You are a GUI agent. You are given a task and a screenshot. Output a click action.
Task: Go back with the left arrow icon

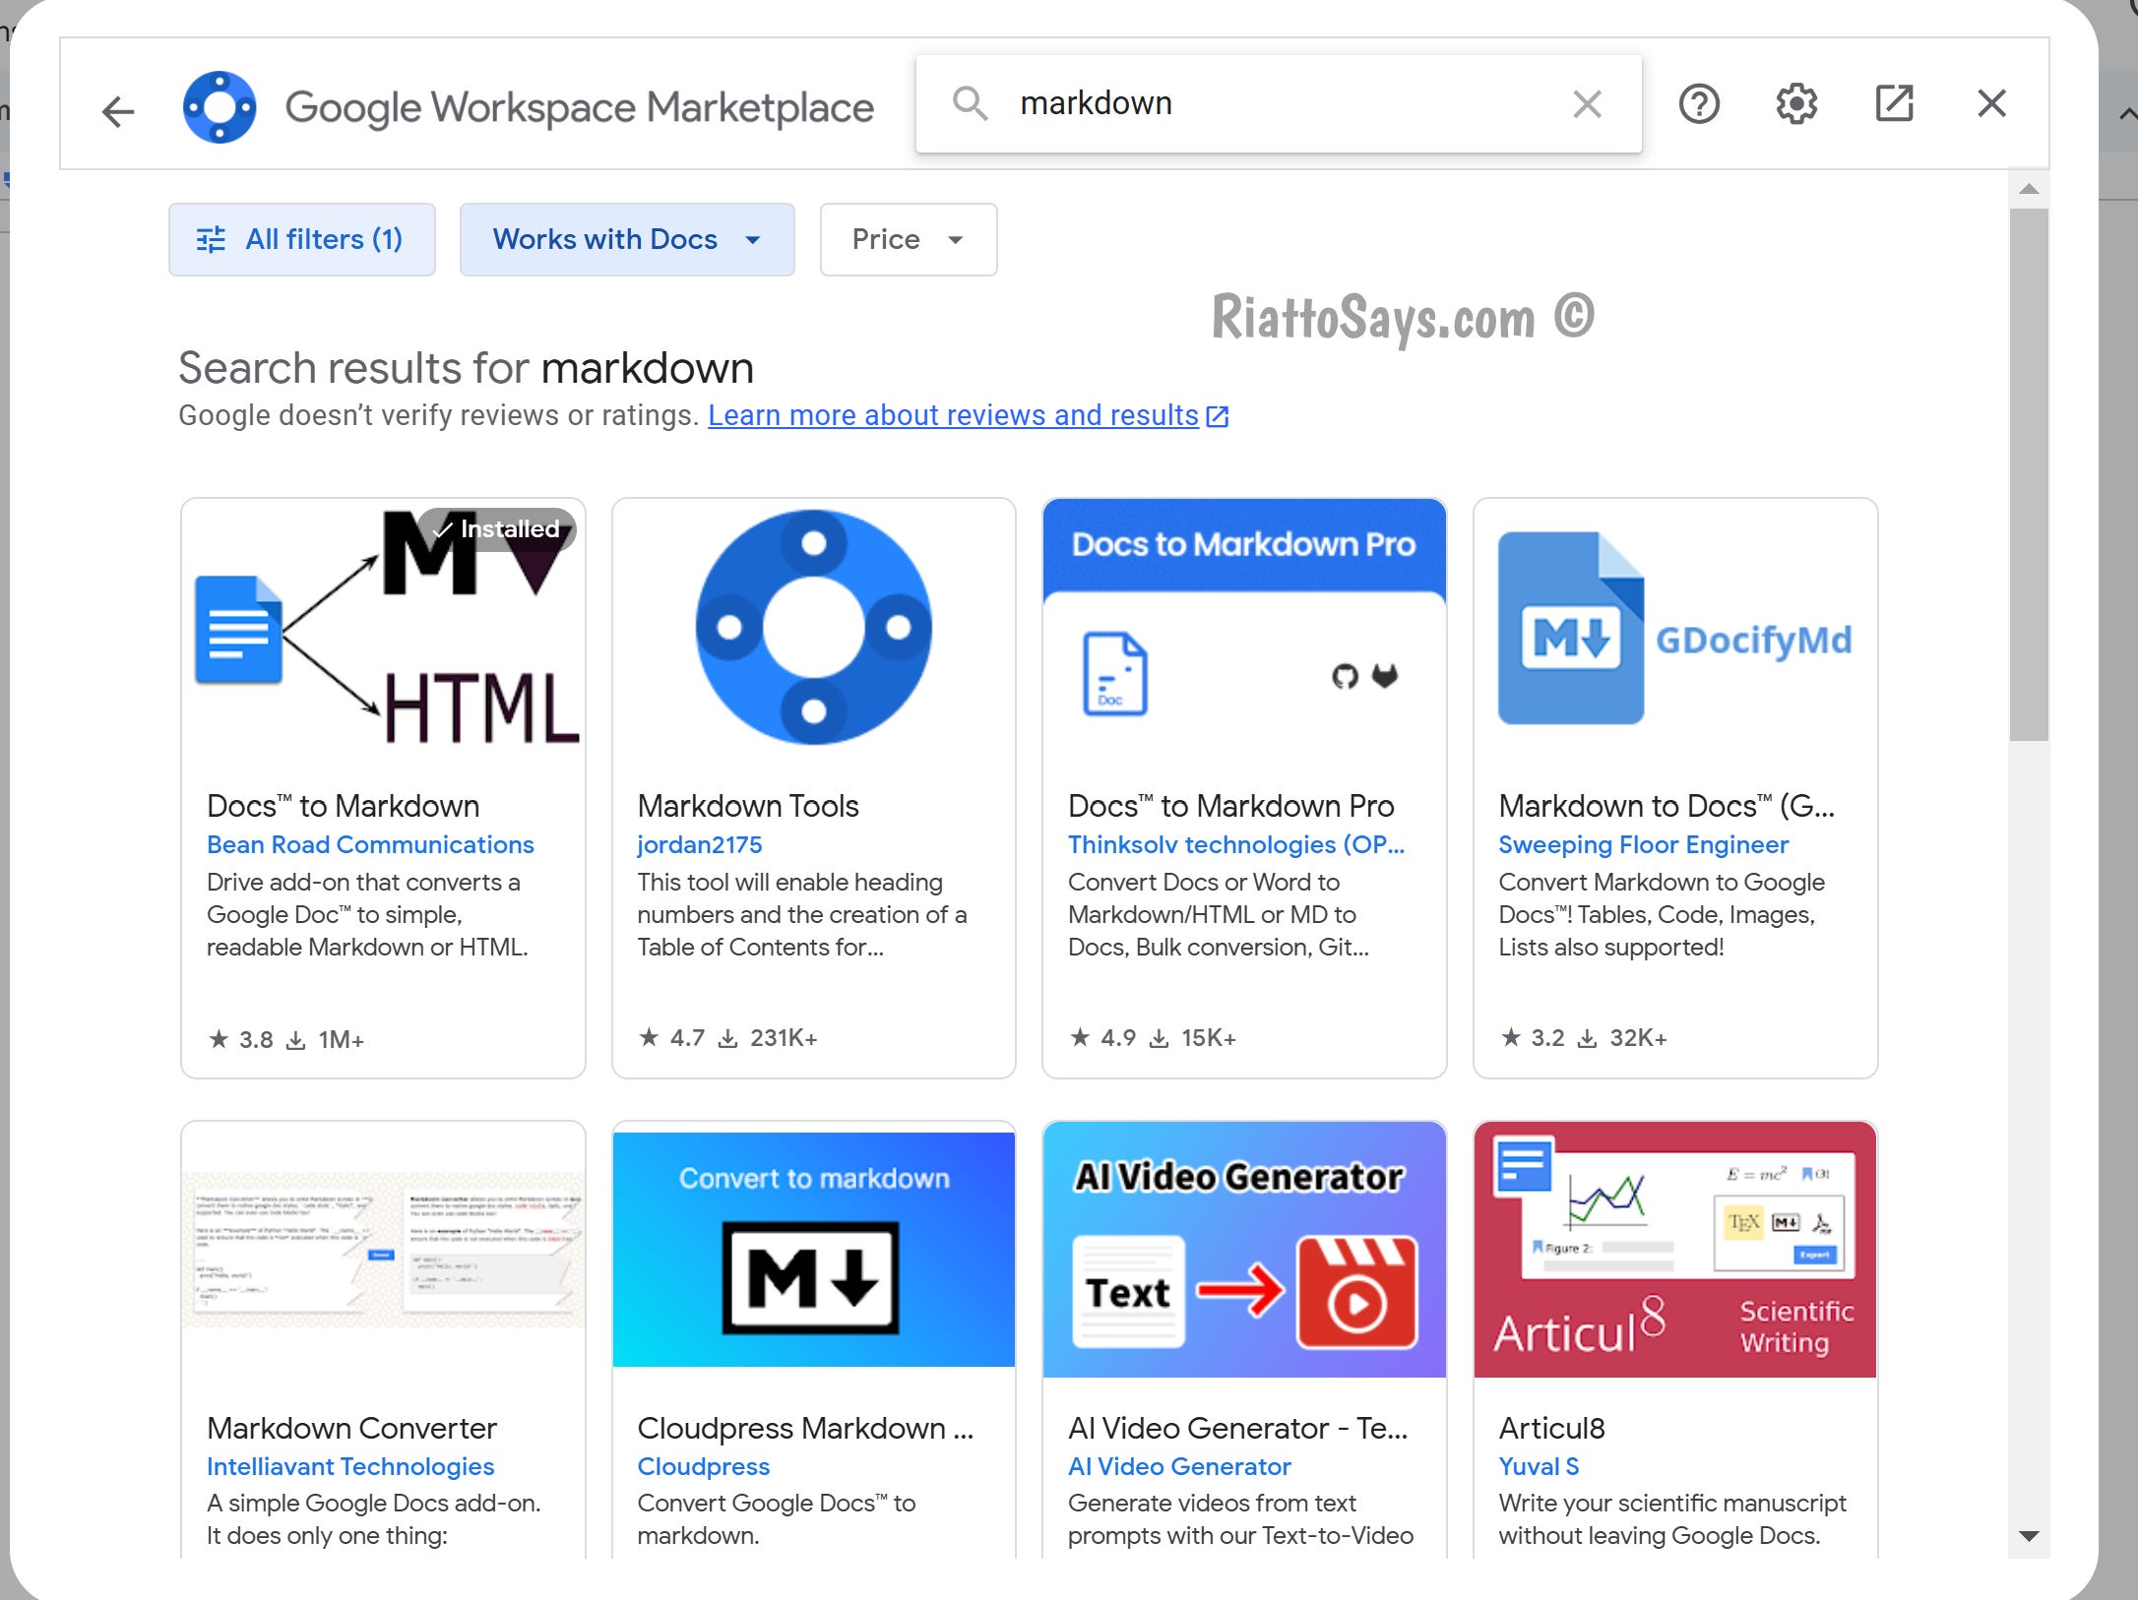pyautogui.click(x=118, y=111)
